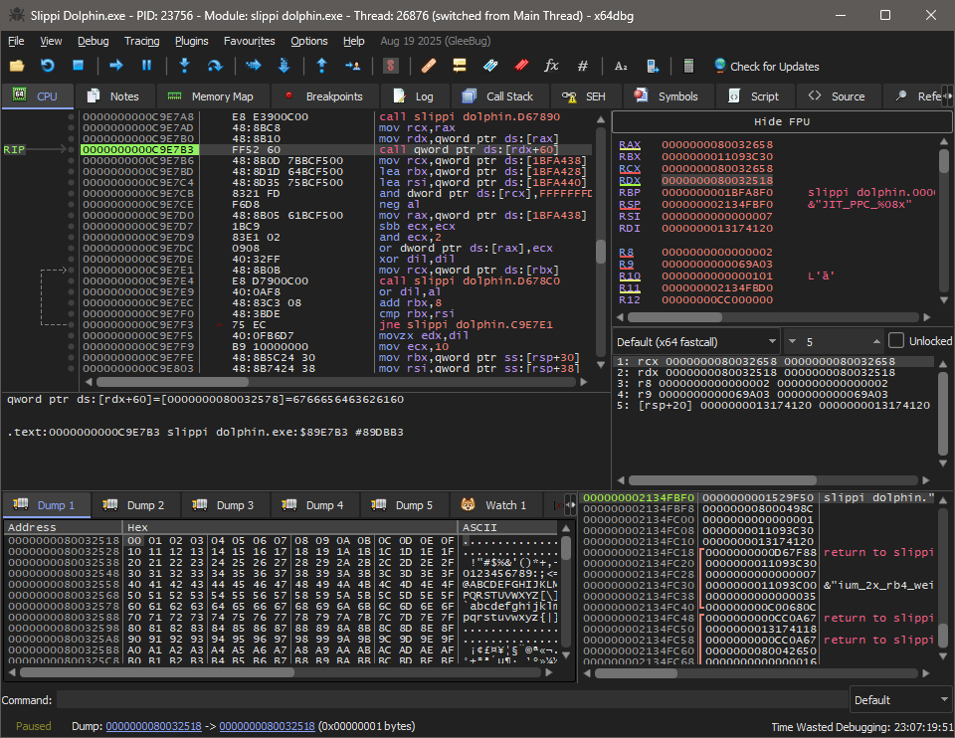
Task: Open the calculator icon in toolbar
Action: point(687,66)
